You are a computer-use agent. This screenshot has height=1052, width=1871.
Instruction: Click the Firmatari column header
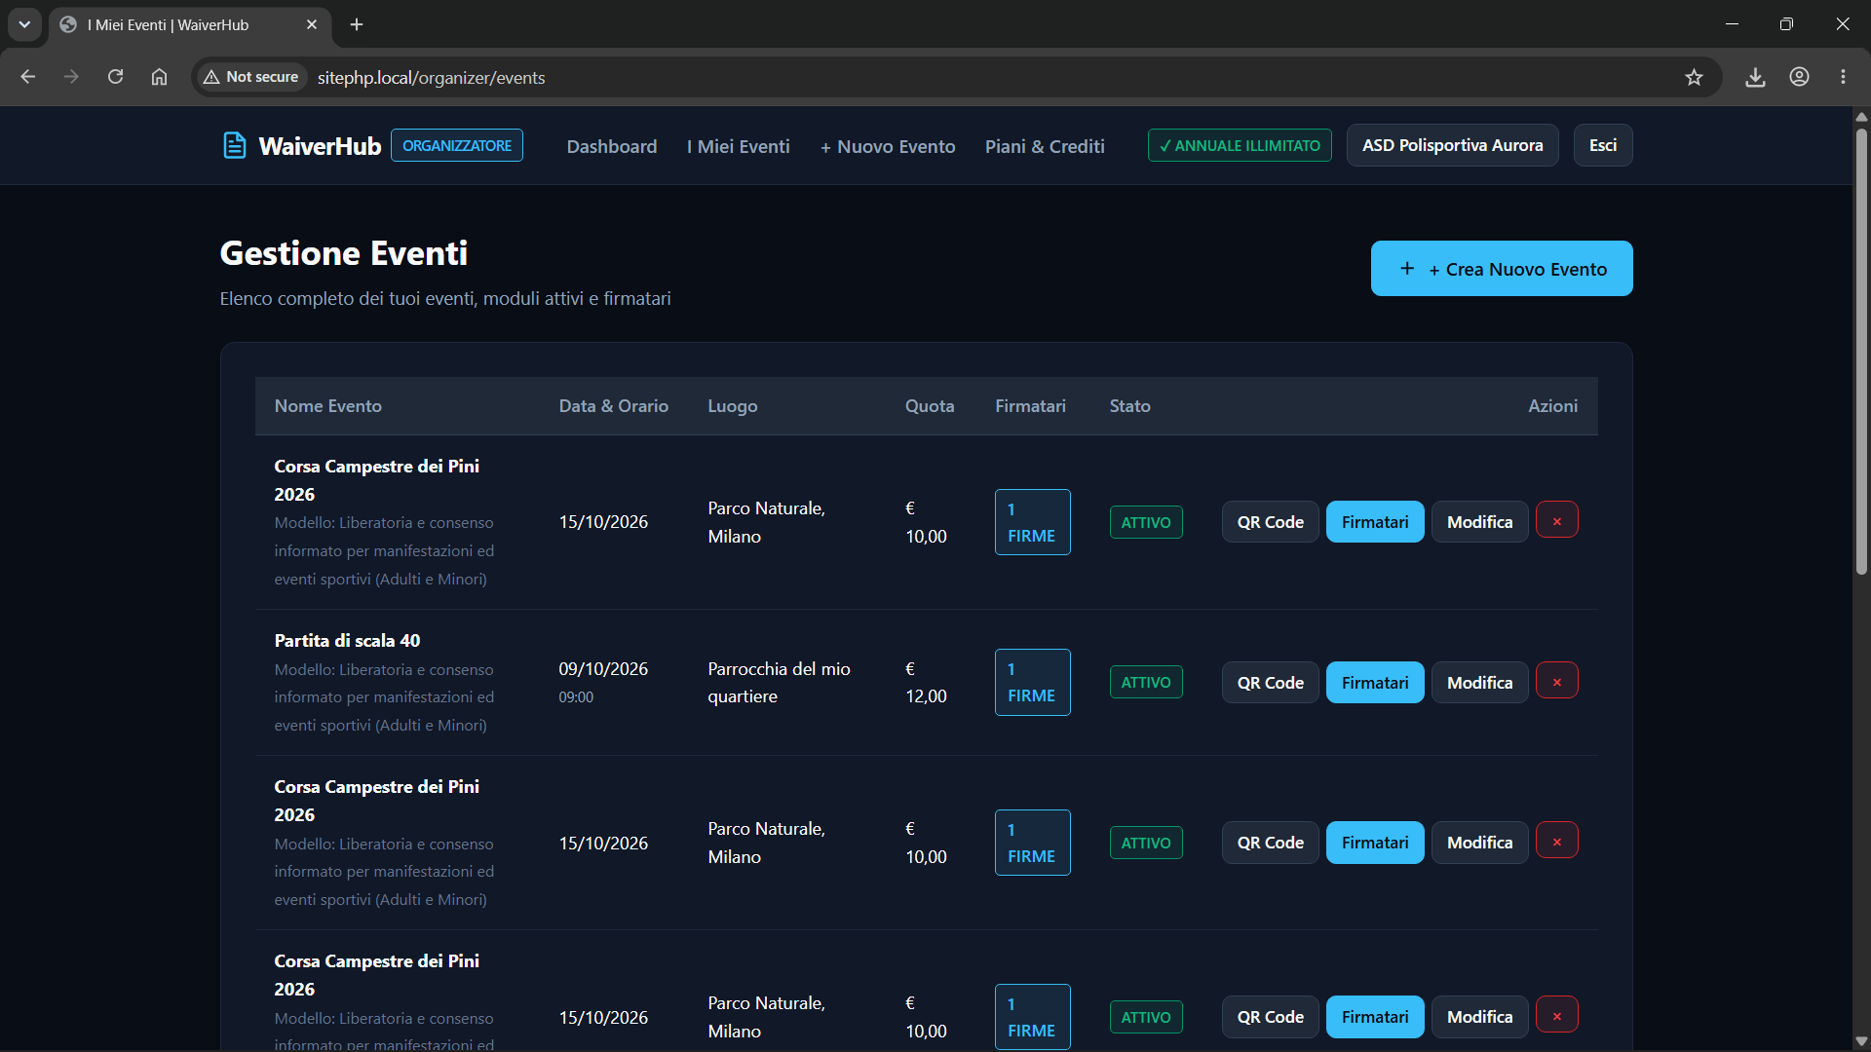point(1030,406)
